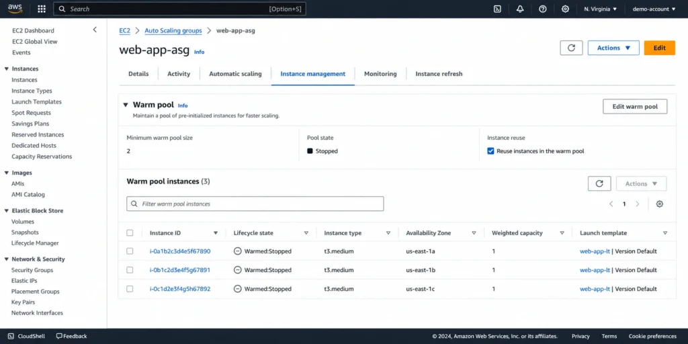Image resolution: width=688 pixels, height=344 pixels.
Task: Open CloudShell from the footer
Action: point(26,336)
